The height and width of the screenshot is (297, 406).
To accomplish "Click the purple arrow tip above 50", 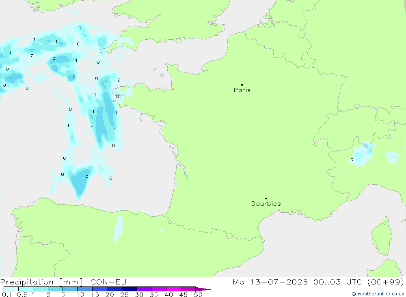I will click(203, 289).
